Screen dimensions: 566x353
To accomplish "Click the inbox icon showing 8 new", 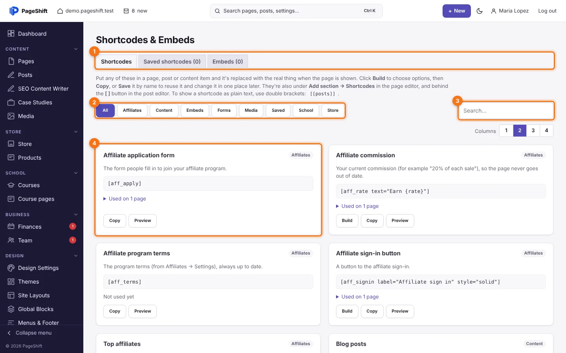I will click(x=126, y=11).
